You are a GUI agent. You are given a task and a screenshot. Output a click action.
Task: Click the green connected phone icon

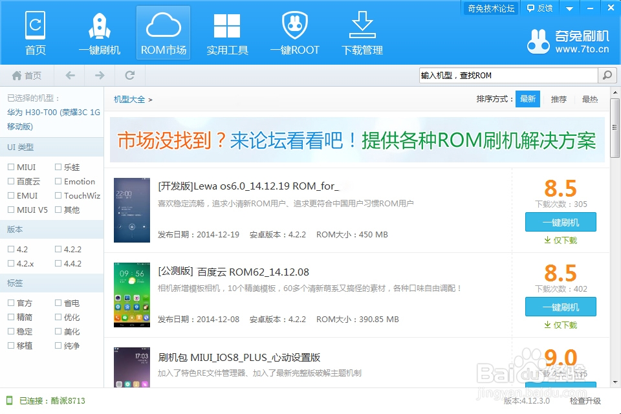point(10,400)
